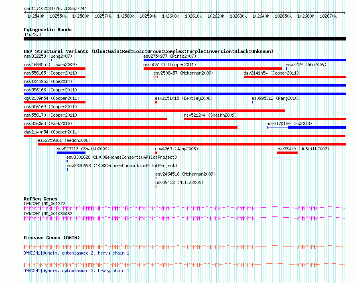Click esv4269 (Wang2008) variant label

tap(176, 149)
